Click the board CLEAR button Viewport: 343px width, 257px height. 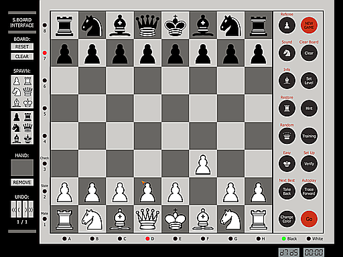(22, 56)
